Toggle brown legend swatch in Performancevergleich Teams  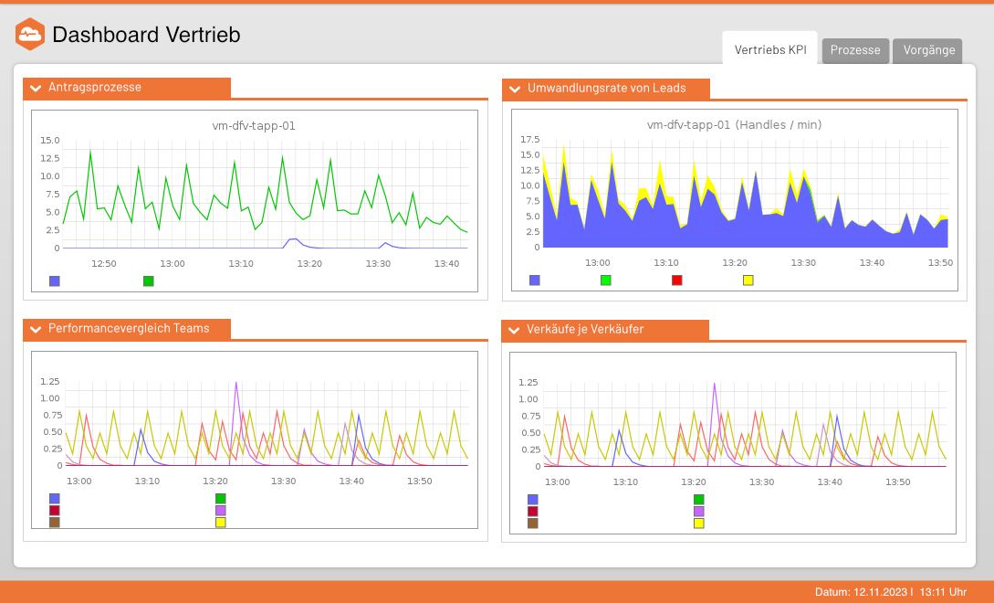pos(55,523)
